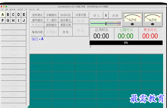
Task: Toggle 自动淡化 auto fade
Action: pyautogui.click(x=65, y=15)
